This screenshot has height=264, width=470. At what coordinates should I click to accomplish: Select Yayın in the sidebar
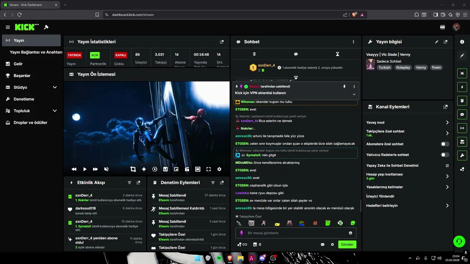pyautogui.click(x=31, y=40)
